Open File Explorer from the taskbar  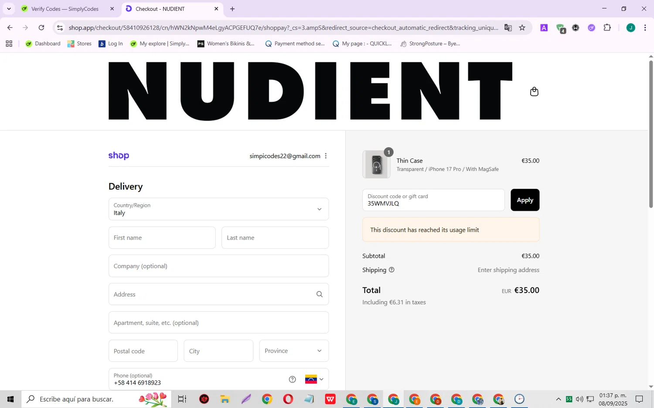tap(225, 399)
